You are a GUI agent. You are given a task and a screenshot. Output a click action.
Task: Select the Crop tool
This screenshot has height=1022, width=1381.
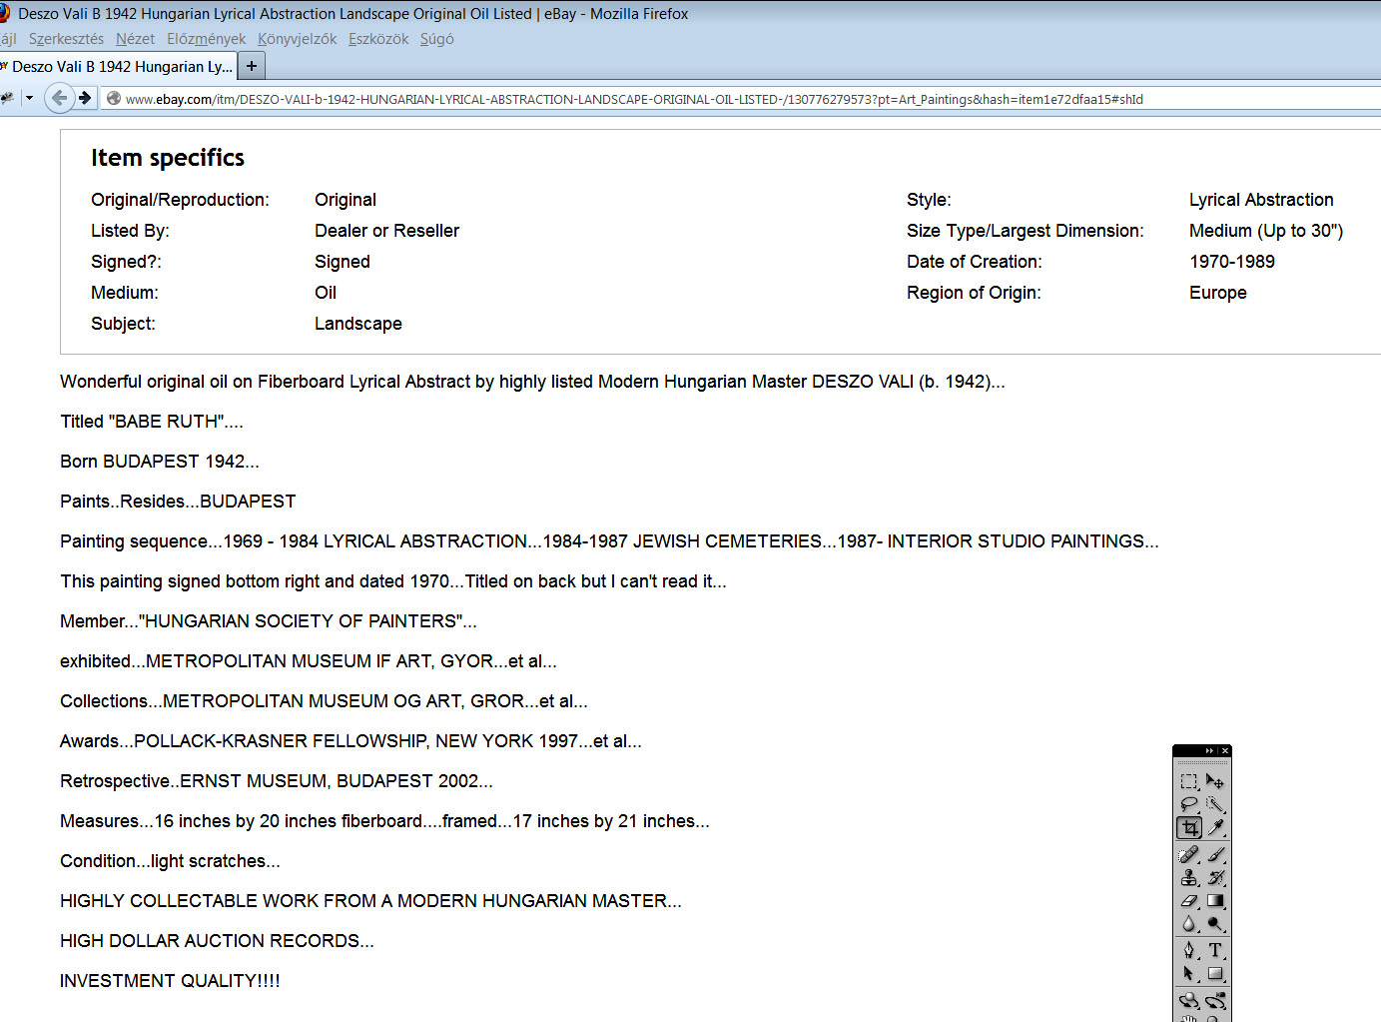1188,827
